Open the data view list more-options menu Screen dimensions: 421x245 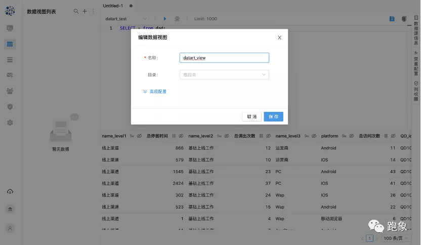tap(93, 11)
